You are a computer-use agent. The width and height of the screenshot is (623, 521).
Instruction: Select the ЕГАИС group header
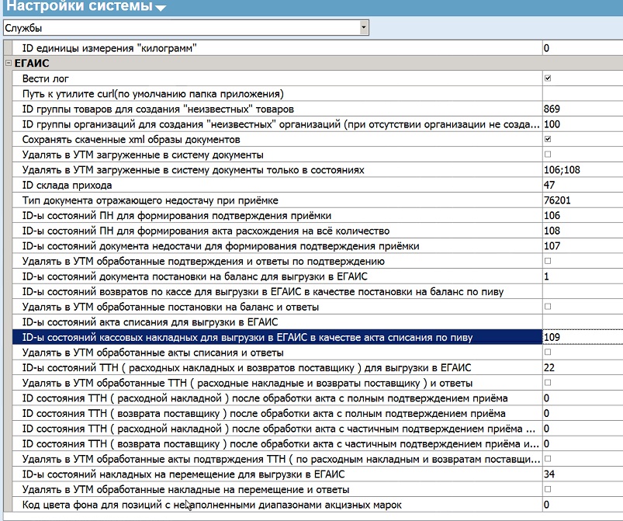[32, 63]
